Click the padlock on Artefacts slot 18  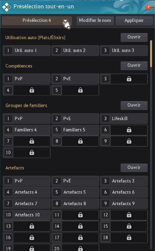(129, 238)
